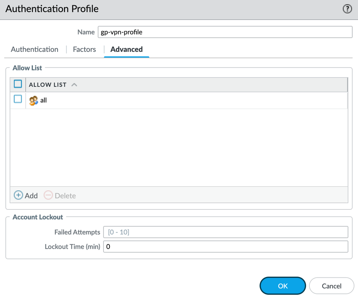Click the sort arrow on ALLOW LIST column
Image resolution: width=358 pixels, height=302 pixels.
tap(74, 84)
